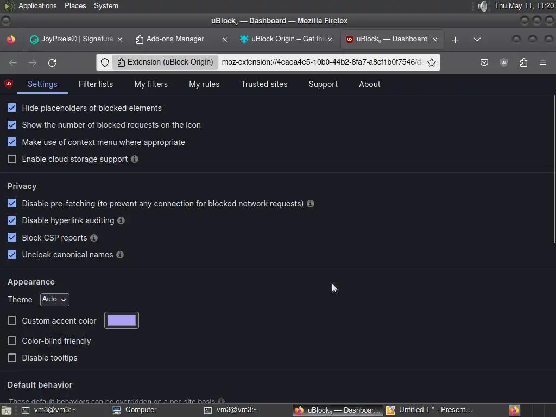Toggle Disable pre-fetching checkbox

click(x=12, y=203)
